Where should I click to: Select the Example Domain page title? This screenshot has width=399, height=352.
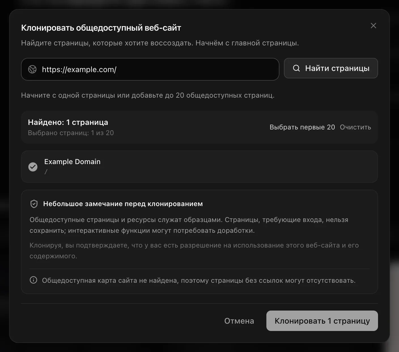click(x=72, y=162)
